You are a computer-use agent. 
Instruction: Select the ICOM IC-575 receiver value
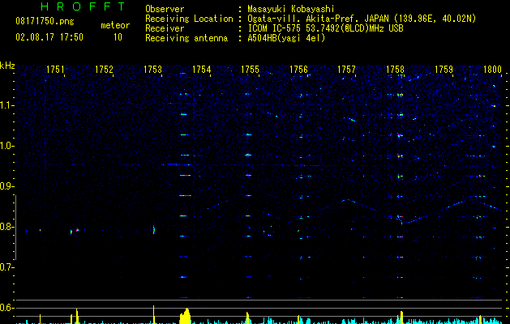coord(325,28)
